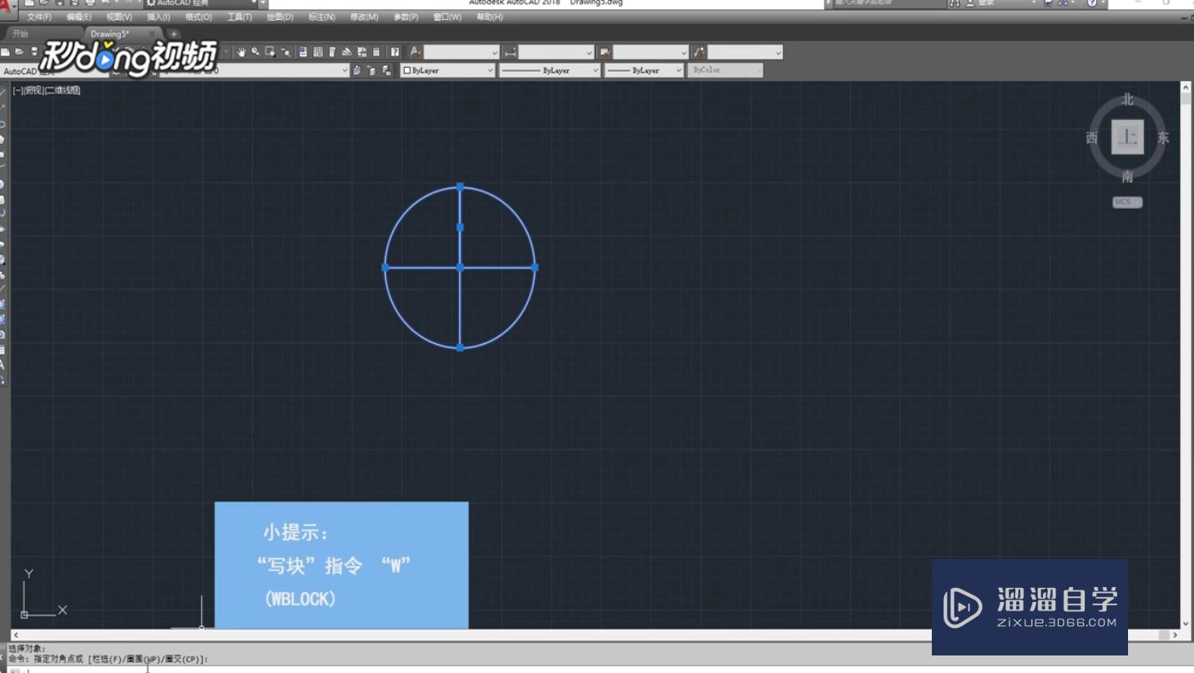Screen dimensions: 1194x673
Task: Rotate view to 北 on ViewCube compass
Action: pos(1128,99)
